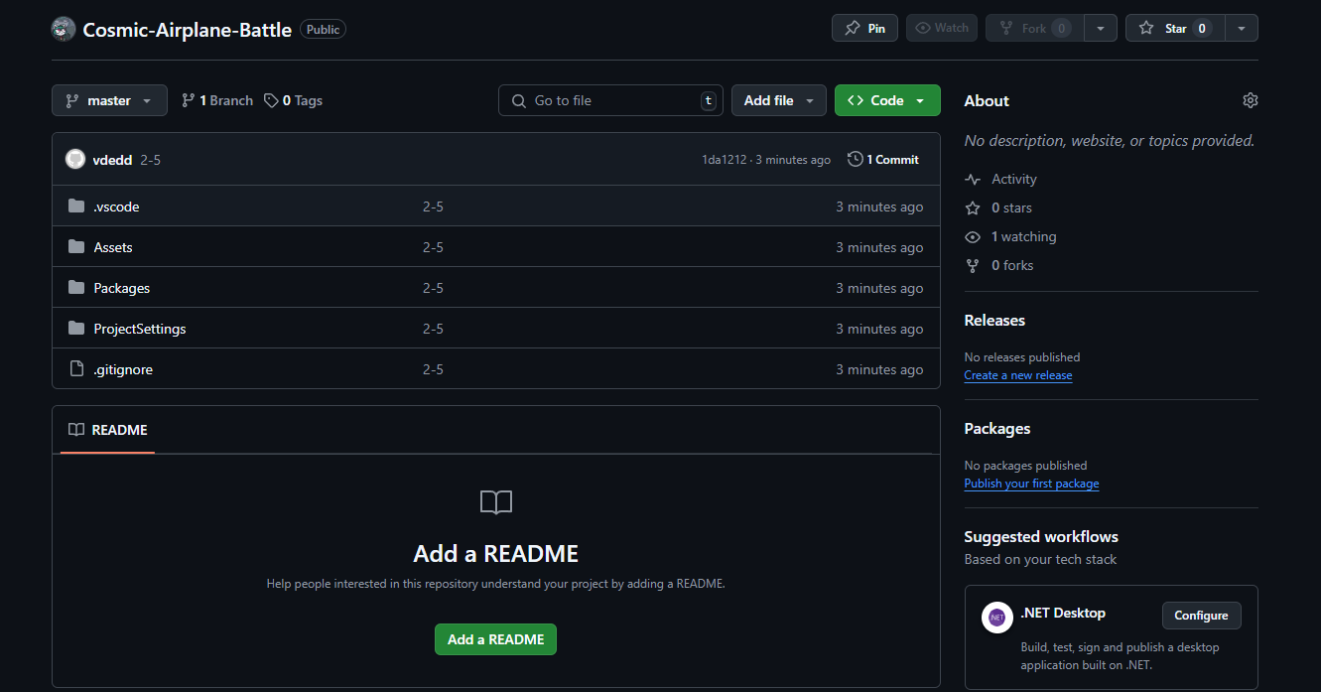Click the green Add a README button
The height and width of the screenshot is (692, 1321).
tap(495, 639)
